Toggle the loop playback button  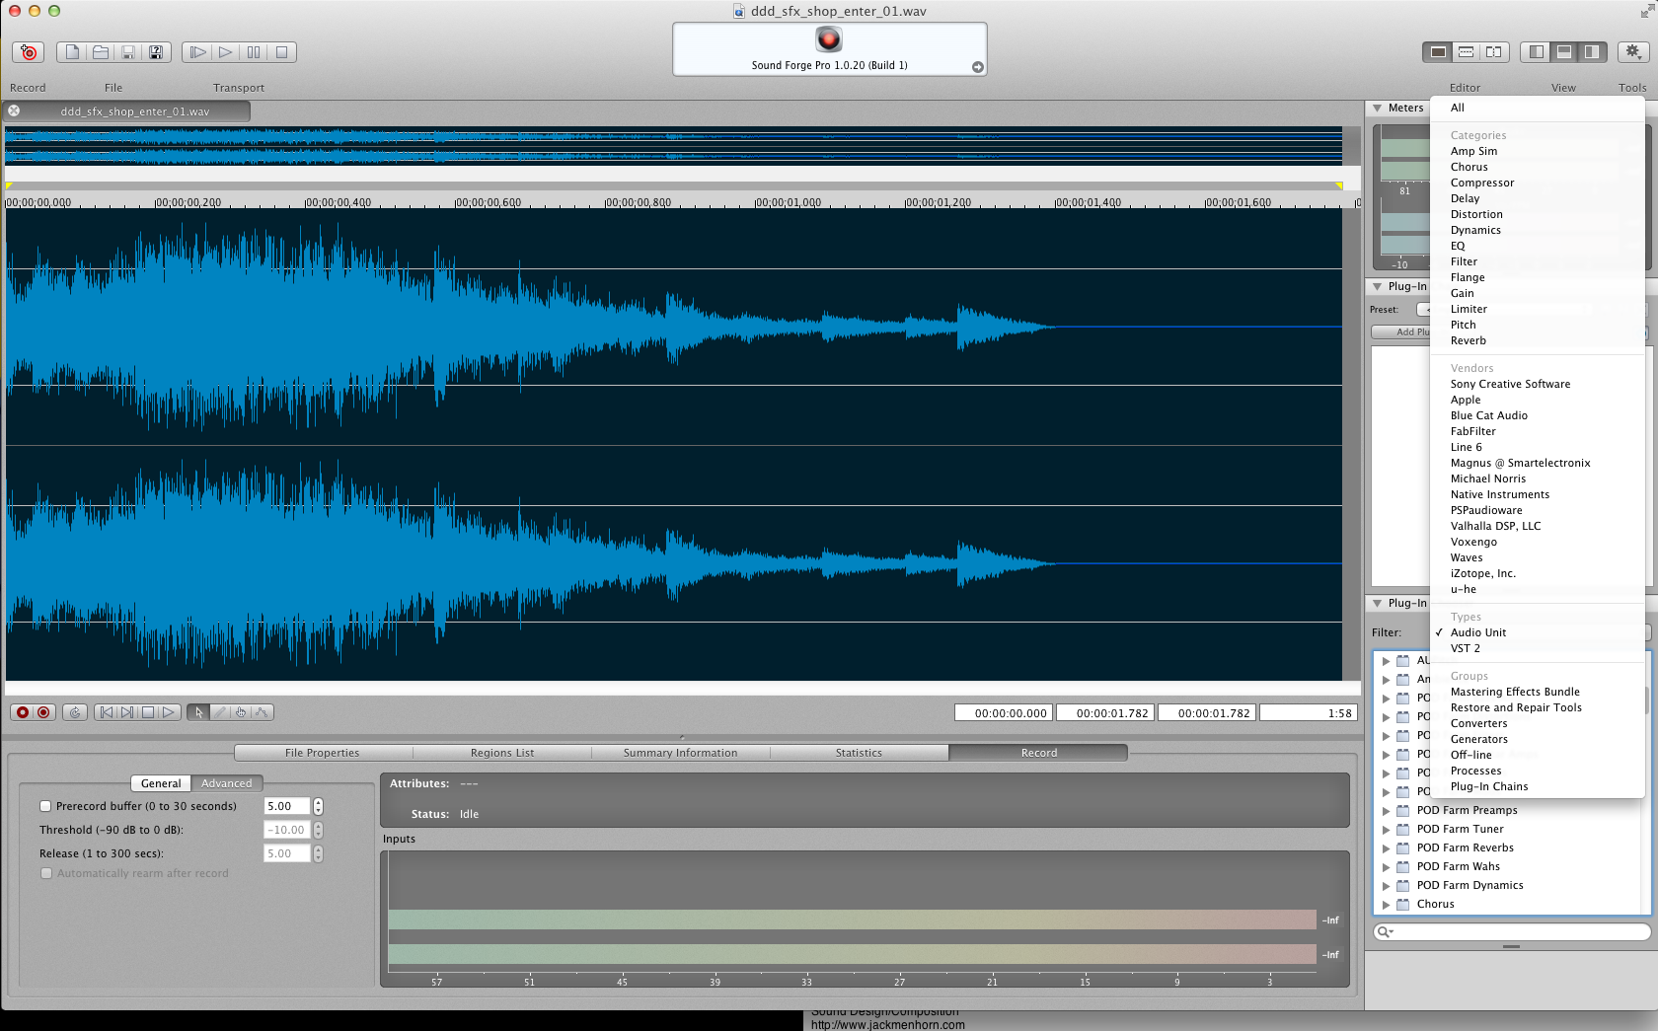coord(75,712)
